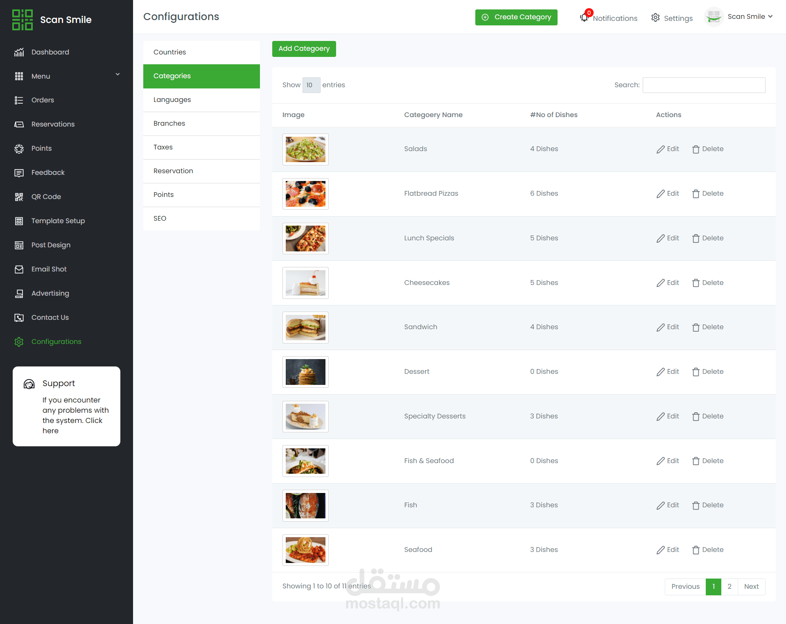The width and height of the screenshot is (786, 624).
Task: Click the pencil edit icon for Salads
Action: 660,149
